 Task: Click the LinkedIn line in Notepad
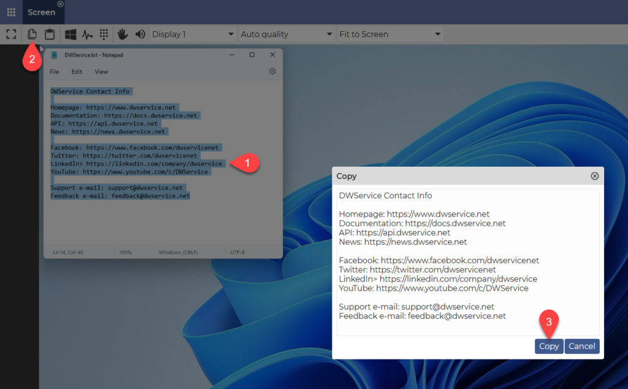coord(136,163)
